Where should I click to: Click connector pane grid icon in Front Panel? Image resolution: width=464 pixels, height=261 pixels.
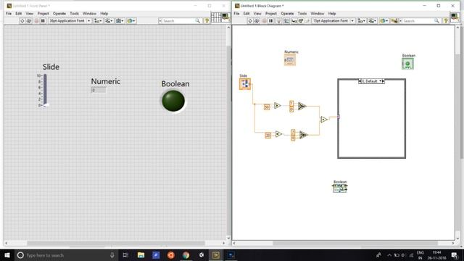(x=216, y=17)
